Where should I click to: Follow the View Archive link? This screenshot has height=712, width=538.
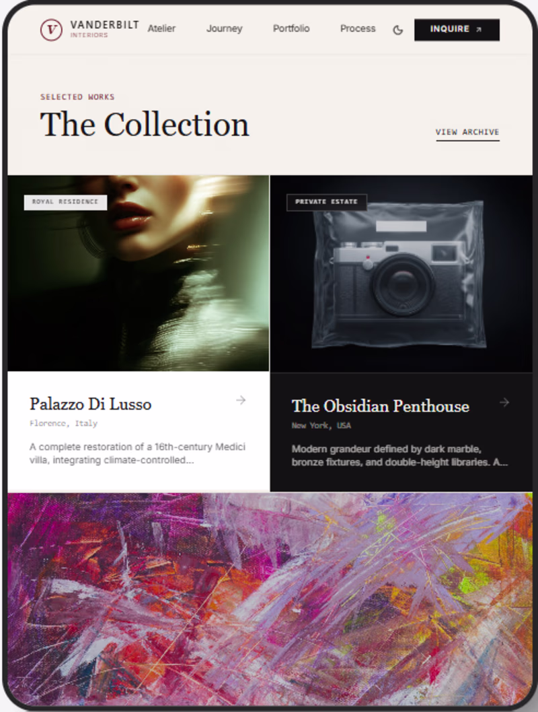click(x=467, y=132)
